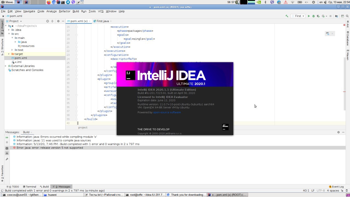Open the Project Structure toolbar icon
Viewport: 350px width, 197px height.
[337, 16]
